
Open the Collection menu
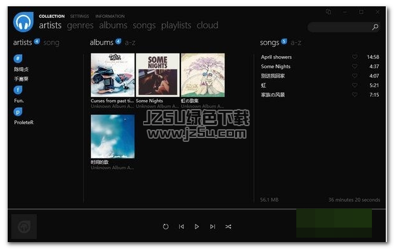(52, 16)
